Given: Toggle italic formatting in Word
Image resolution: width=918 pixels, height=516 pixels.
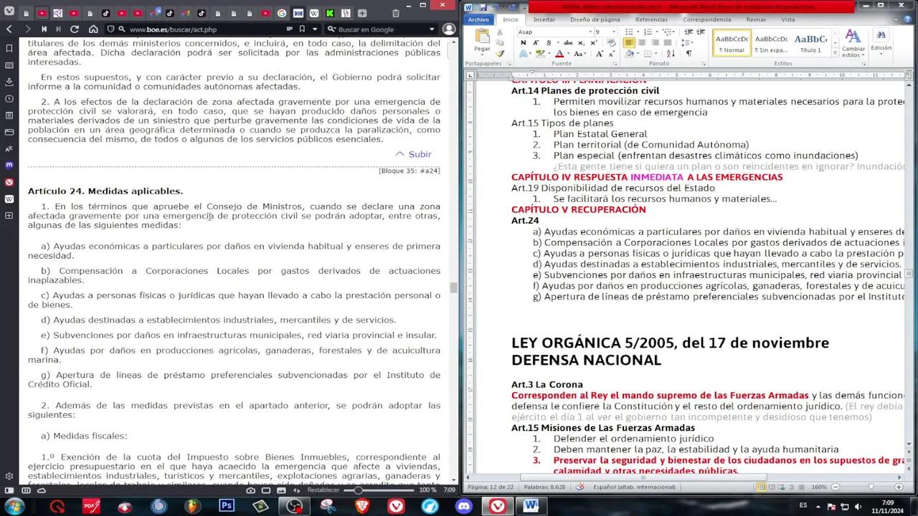Looking at the screenshot, I should pos(534,43).
